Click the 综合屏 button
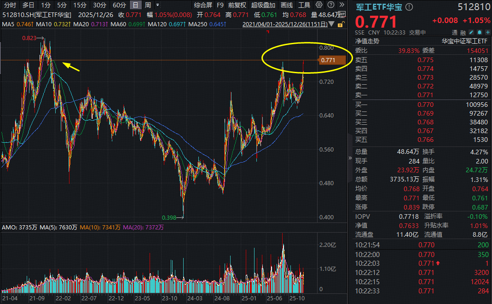The height and width of the screenshot is (304, 492). click(x=203, y=5)
